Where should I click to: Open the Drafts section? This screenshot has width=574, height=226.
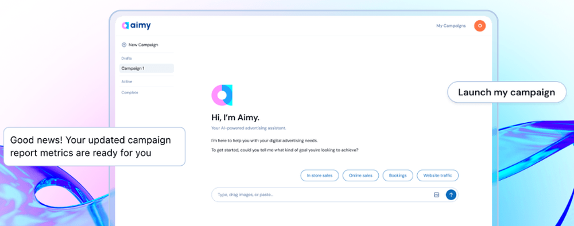[x=127, y=58]
